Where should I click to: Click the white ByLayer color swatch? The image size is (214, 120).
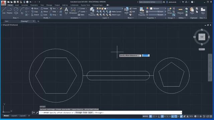click(151, 8)
